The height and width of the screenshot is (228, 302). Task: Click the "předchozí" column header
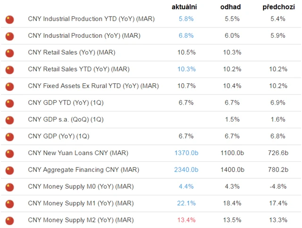pos(278,8)
